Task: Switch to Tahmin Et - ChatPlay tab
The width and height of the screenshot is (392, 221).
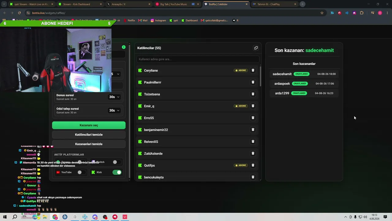Action: click(275, 4)
